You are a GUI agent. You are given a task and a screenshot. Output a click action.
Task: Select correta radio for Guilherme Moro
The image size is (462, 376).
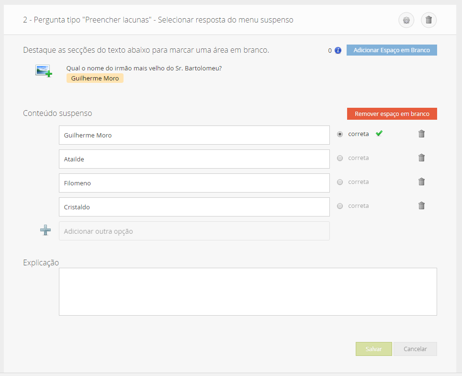(340, 134)
